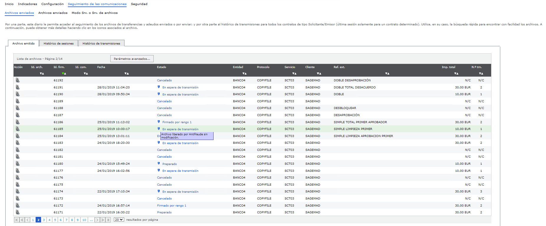Go to page 5 of results
Viewport: 546px width, 226px height.
click(x=55, y=220)
